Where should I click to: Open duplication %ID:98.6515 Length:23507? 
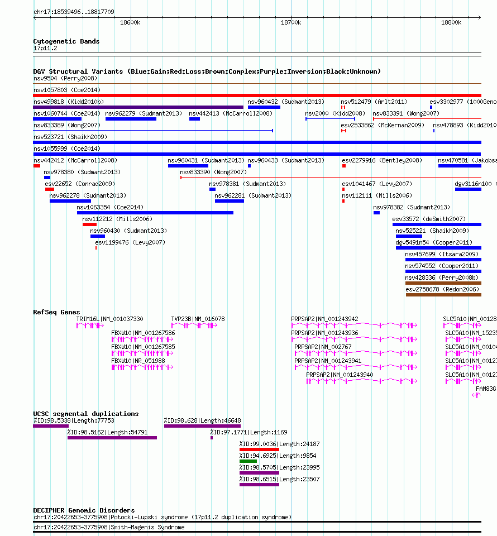[x=260, y=485]
